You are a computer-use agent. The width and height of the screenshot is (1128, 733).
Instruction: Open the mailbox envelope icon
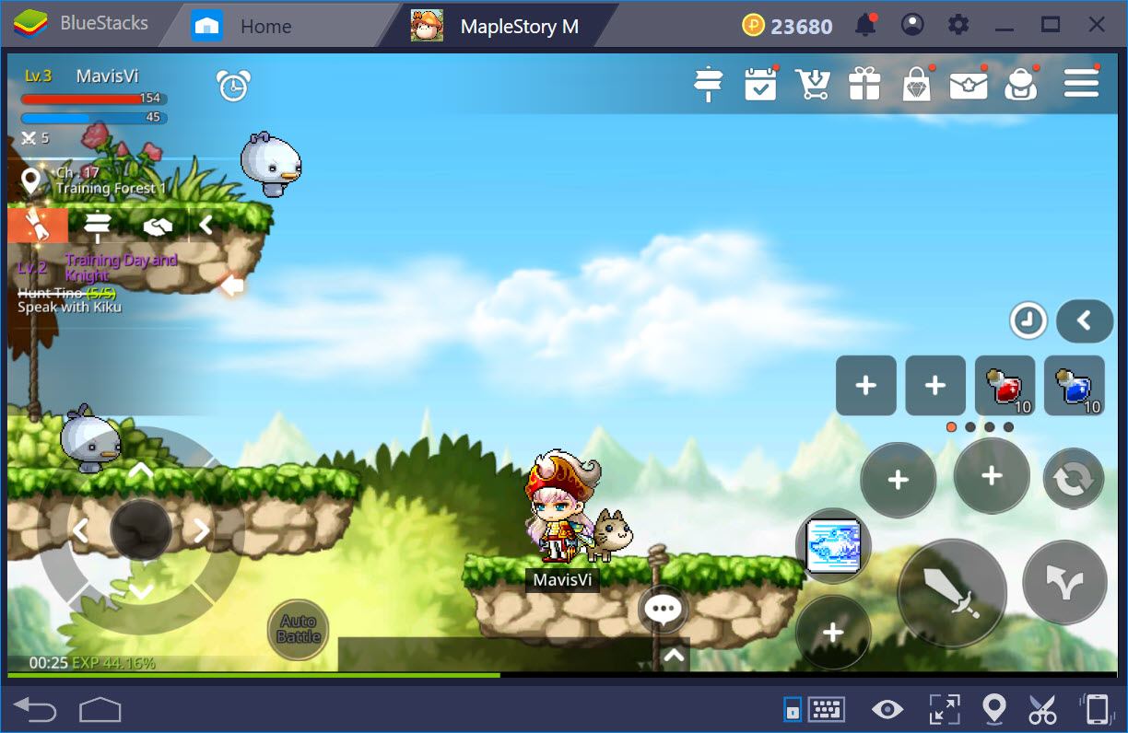pyautogui.click(x=968, y=86)
